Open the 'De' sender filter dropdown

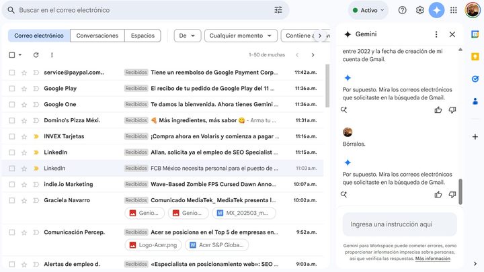click(x=188, y=36)
